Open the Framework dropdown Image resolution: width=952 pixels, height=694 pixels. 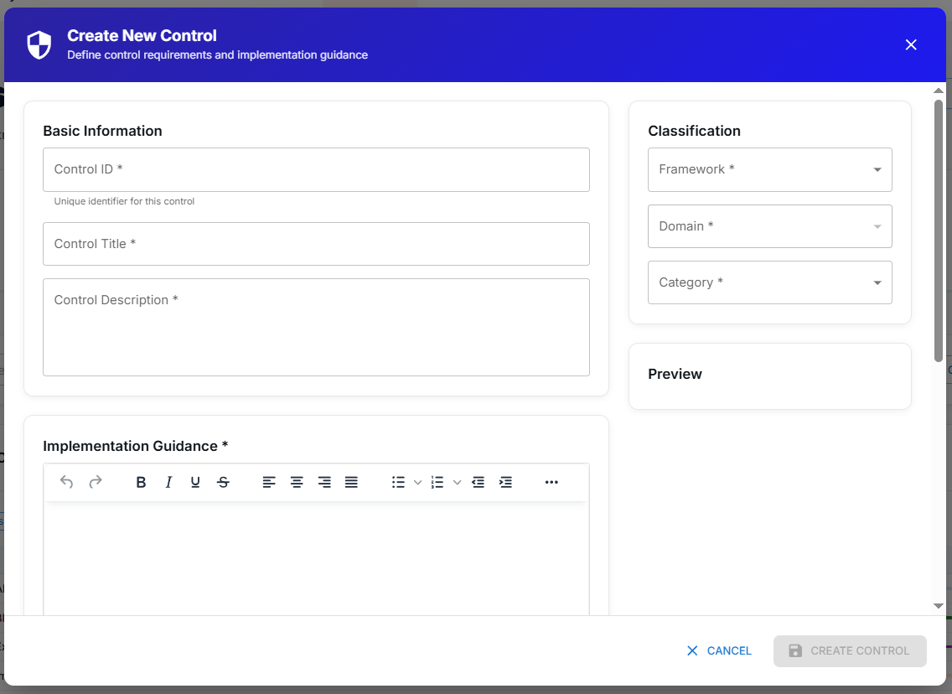(x=769, y=169)
